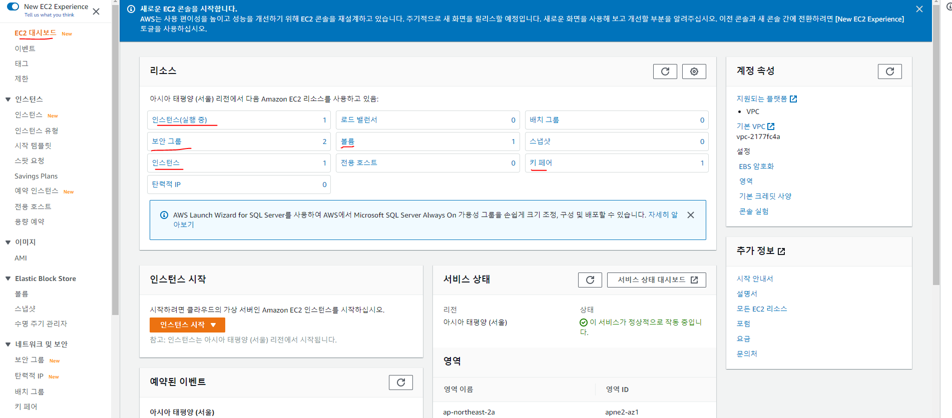Viewport: 952px width, 418px height.
Task: Collapse the 네트워크 및 보안 sidebar section
Action: click(8, 344)
